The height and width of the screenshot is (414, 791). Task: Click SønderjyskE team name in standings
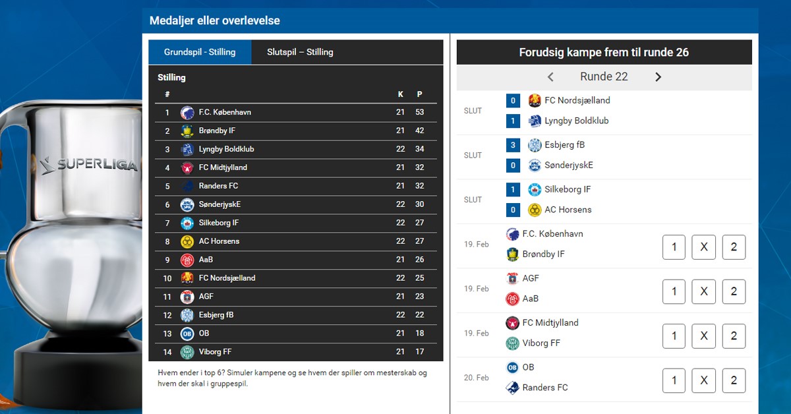pos(220,205)
